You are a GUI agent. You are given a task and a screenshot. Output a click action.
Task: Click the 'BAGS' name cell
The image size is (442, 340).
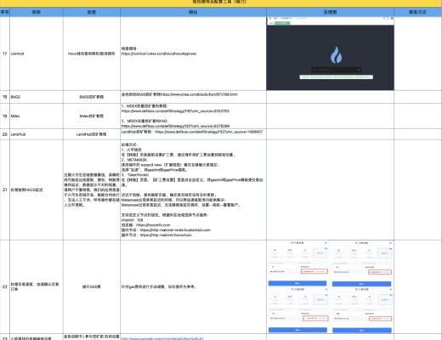point(37,97)
